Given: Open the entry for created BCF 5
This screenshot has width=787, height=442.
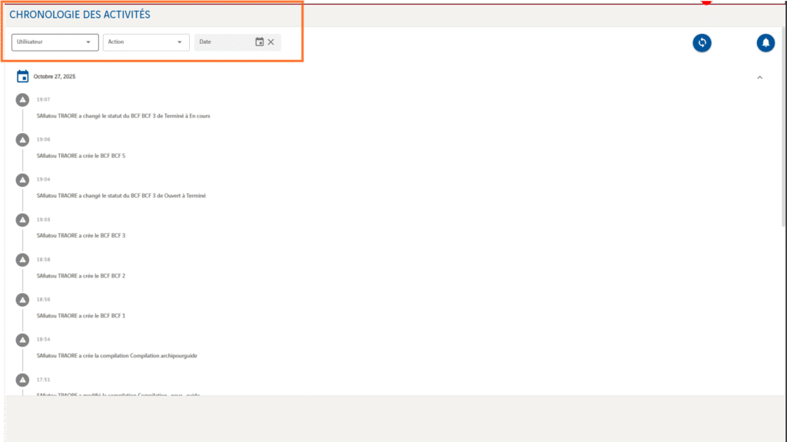Looking at the screenshot, I should pyautogui.click(x=81, y=156).
